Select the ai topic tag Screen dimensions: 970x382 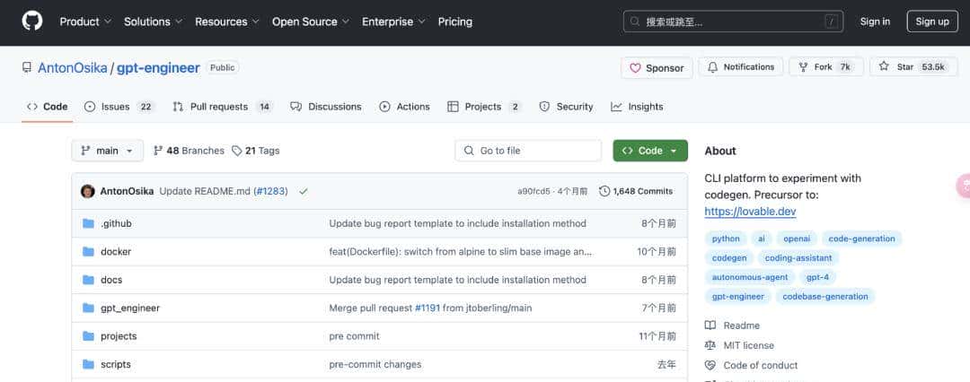(x=762, y=239)
